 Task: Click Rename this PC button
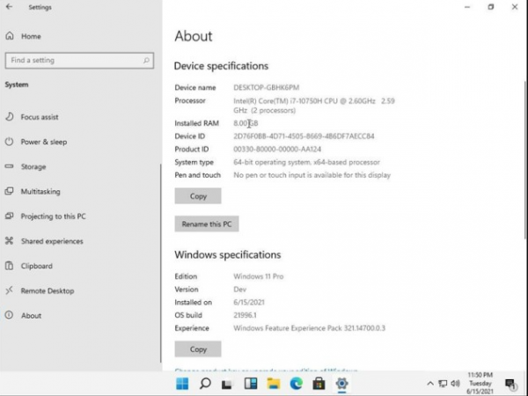point(207,224)
